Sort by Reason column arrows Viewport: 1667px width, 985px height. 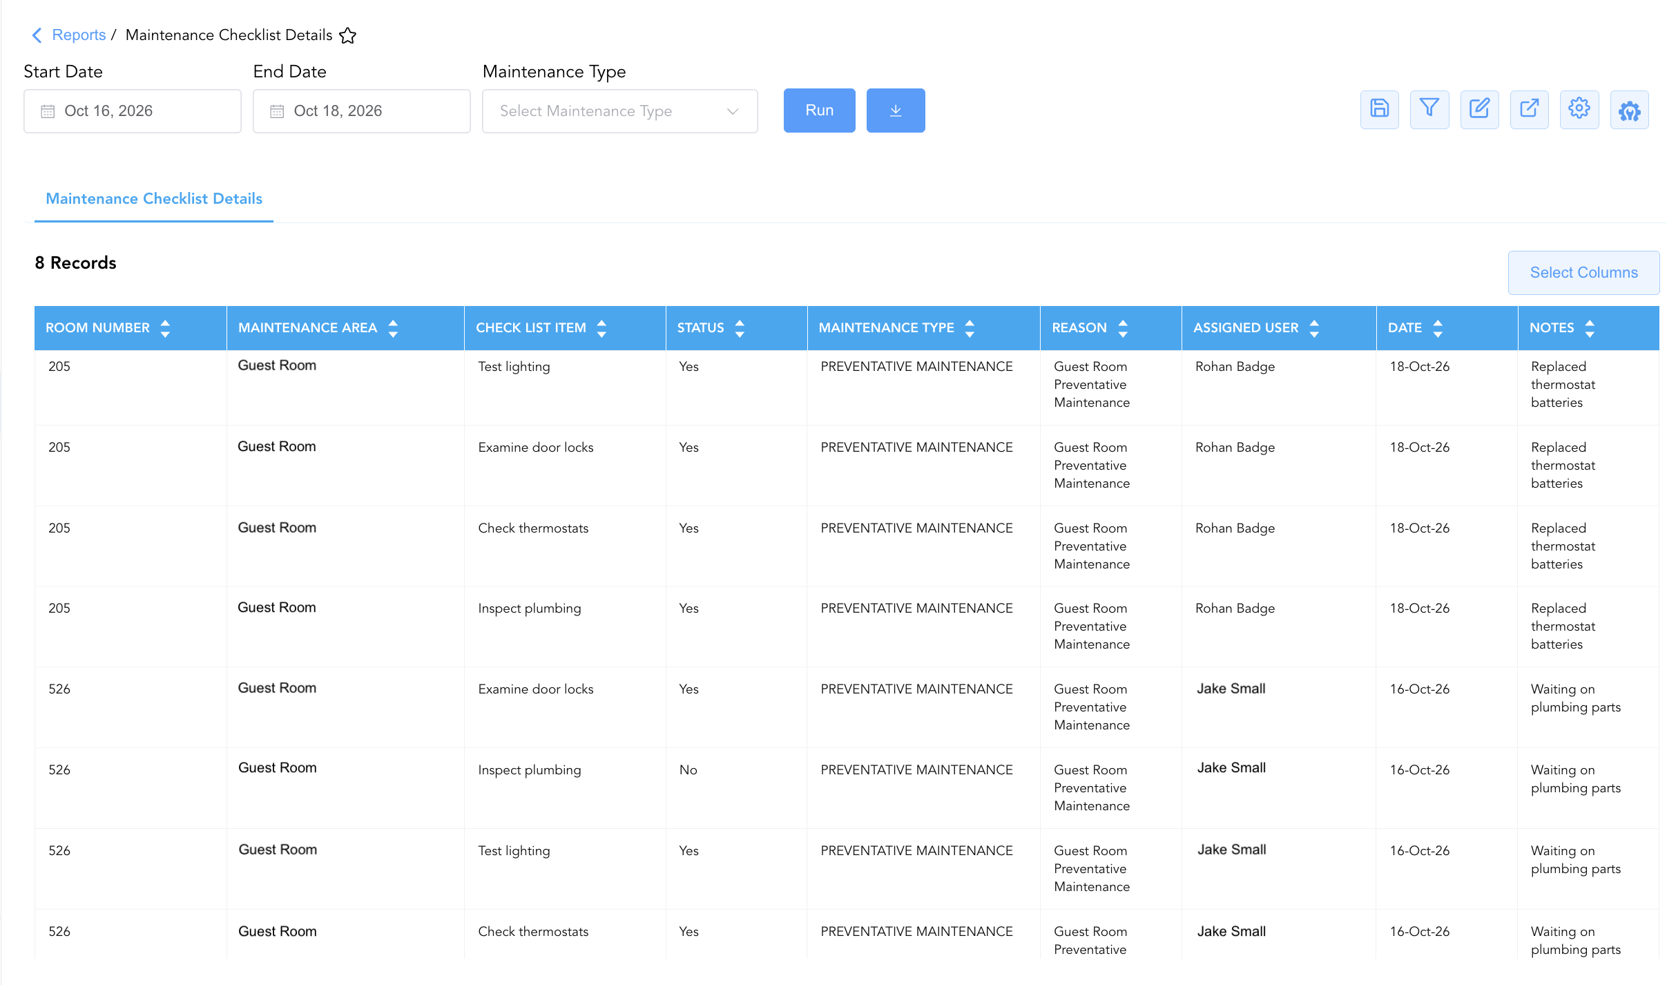(1123, 328)
